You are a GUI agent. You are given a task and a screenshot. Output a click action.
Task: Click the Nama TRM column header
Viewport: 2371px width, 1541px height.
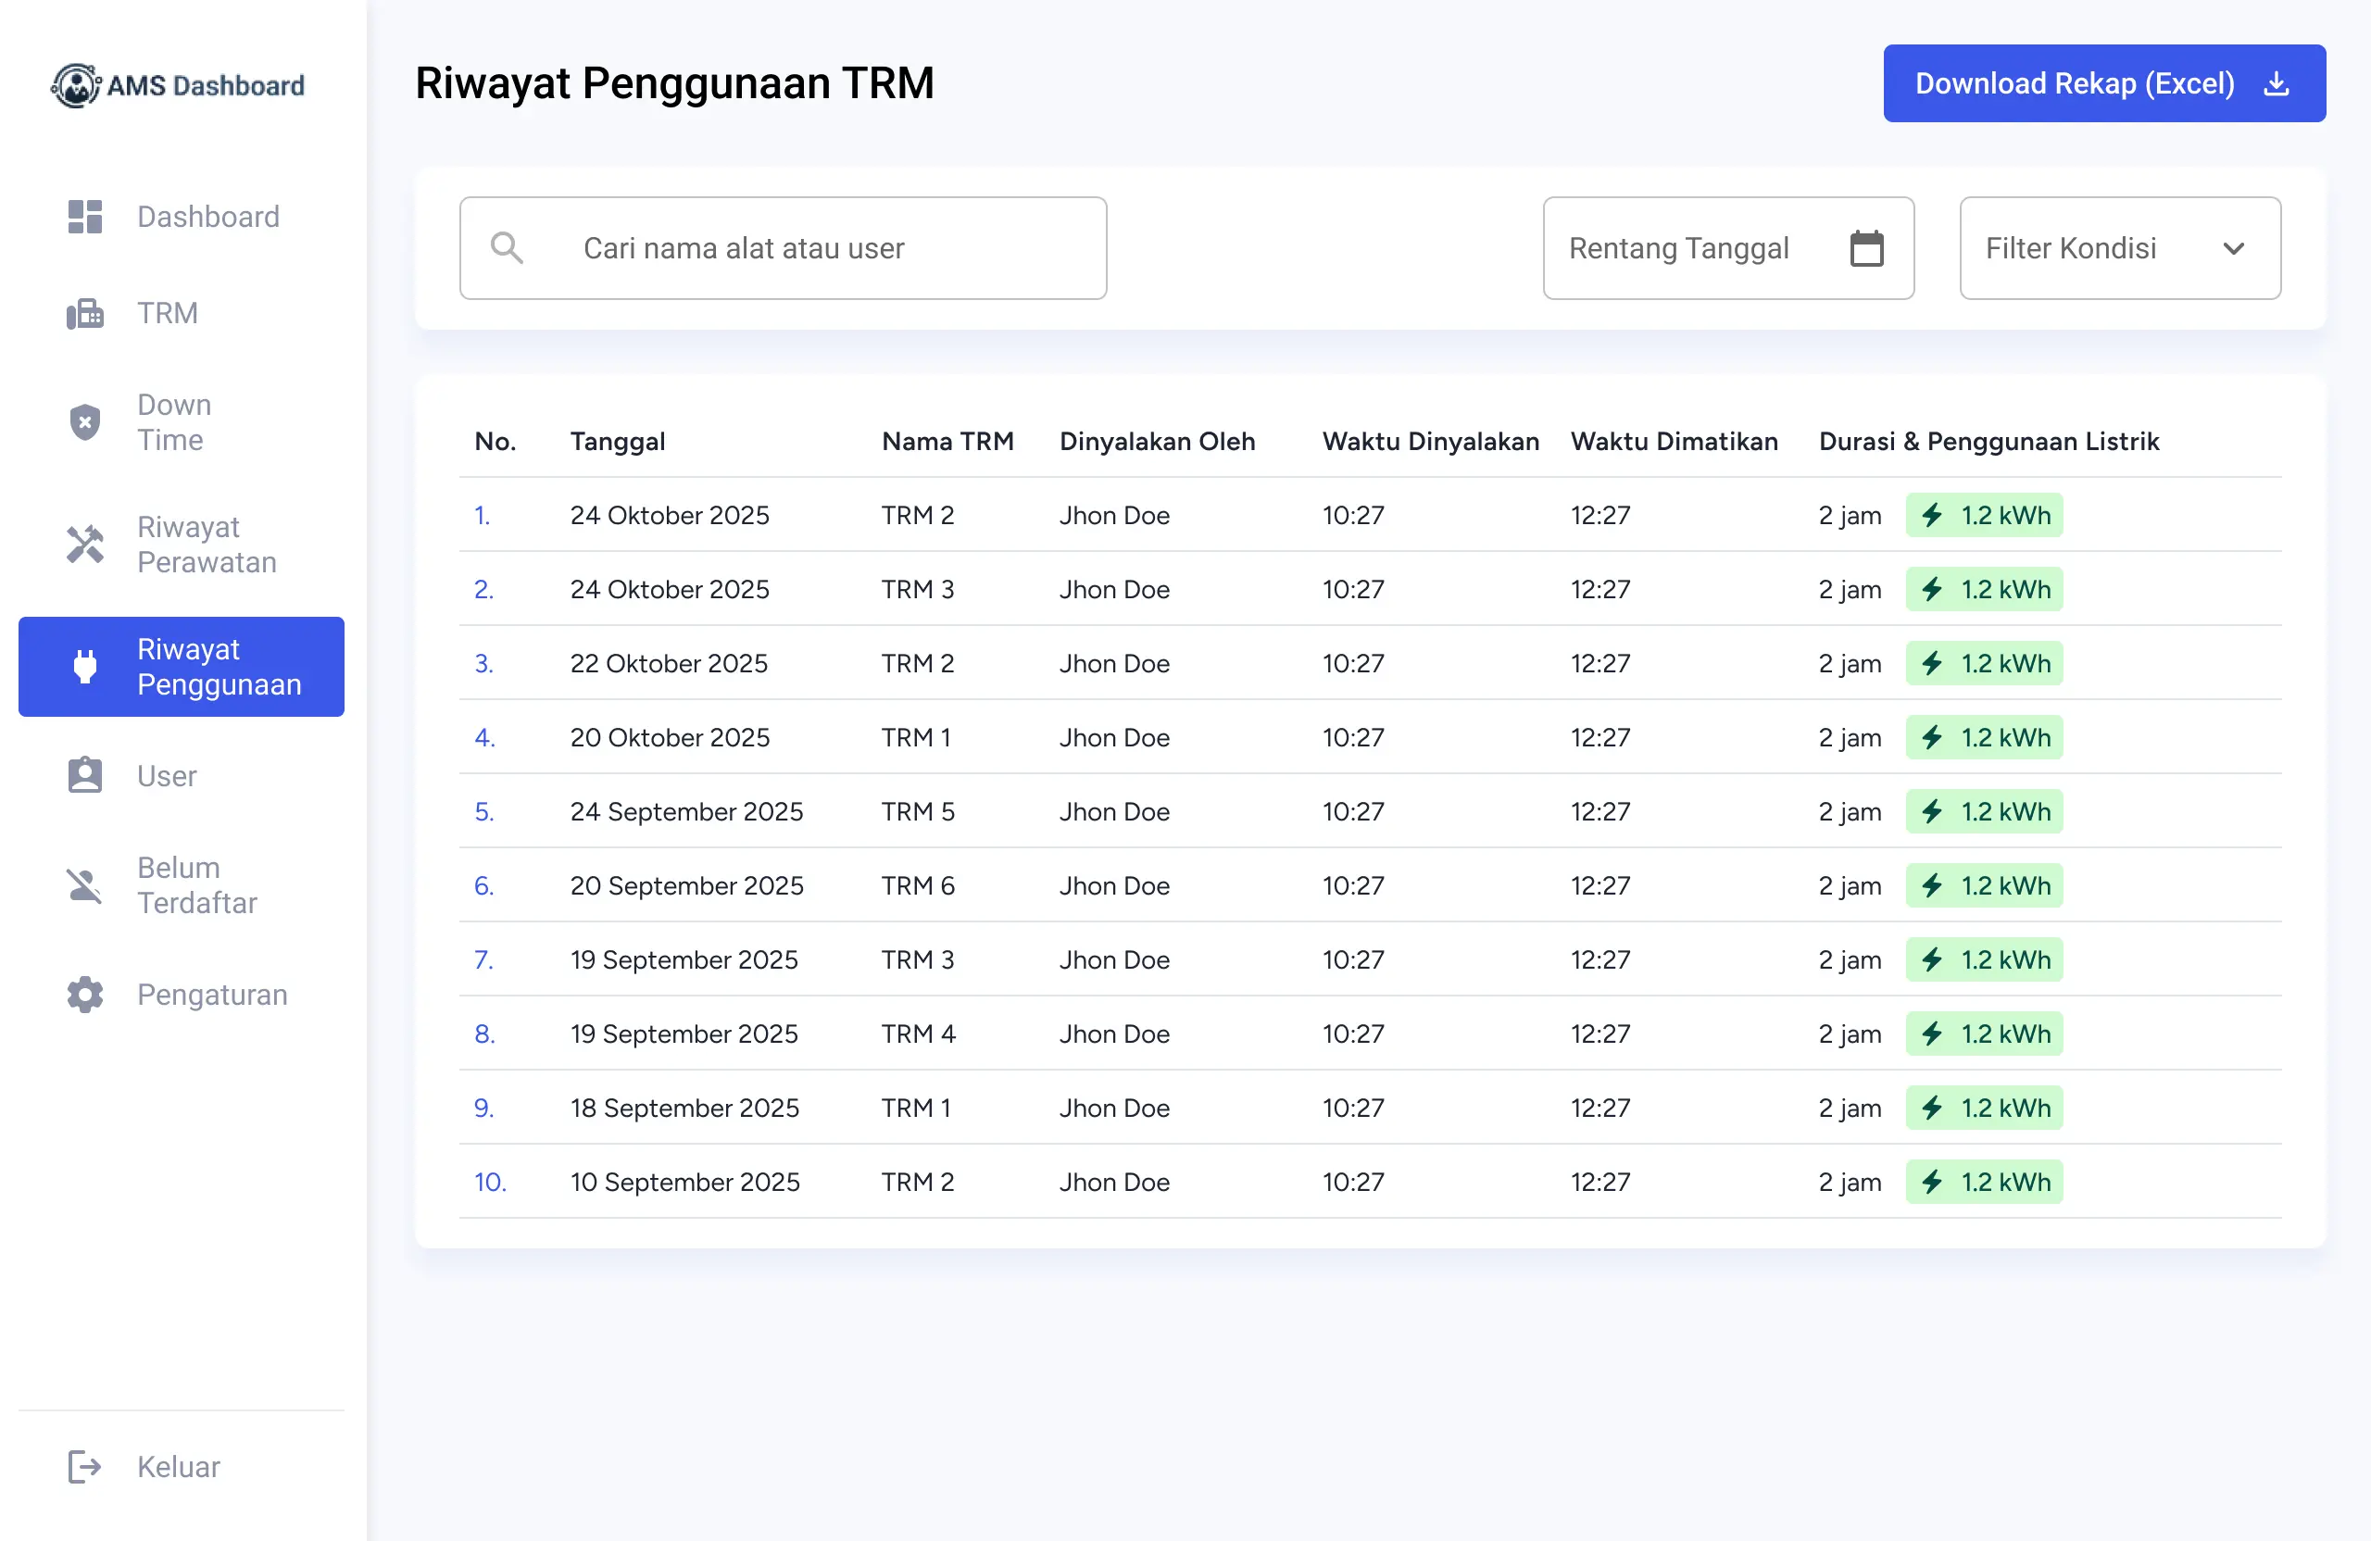[947, 442]
